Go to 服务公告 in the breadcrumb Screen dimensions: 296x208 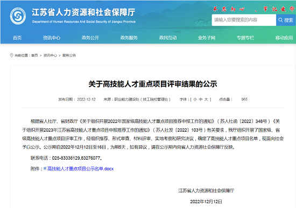69,55
